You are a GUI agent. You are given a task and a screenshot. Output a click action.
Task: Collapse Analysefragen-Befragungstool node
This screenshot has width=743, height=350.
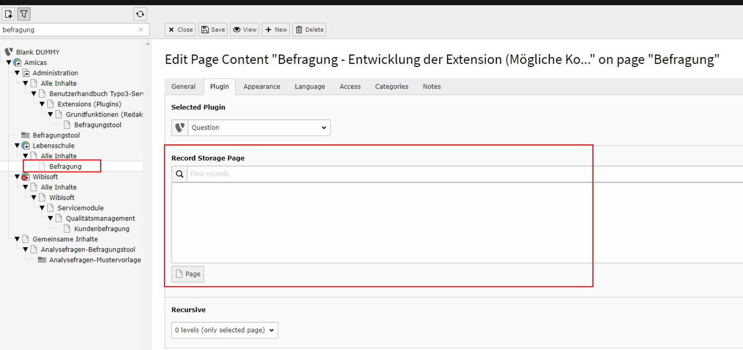25,250
